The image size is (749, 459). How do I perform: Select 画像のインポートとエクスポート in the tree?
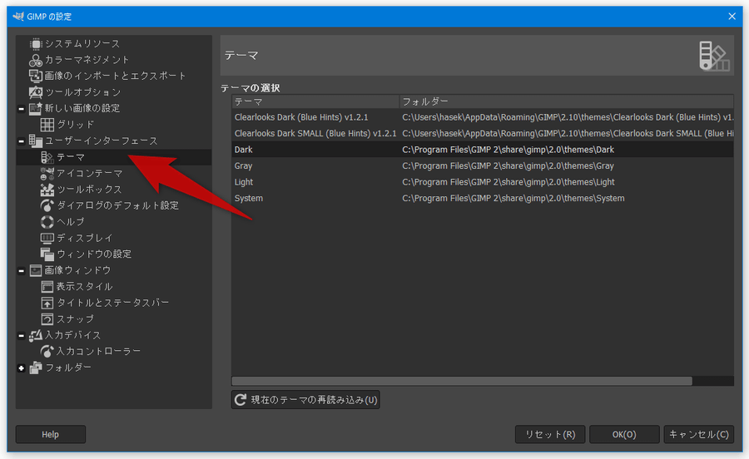[115, 76]
